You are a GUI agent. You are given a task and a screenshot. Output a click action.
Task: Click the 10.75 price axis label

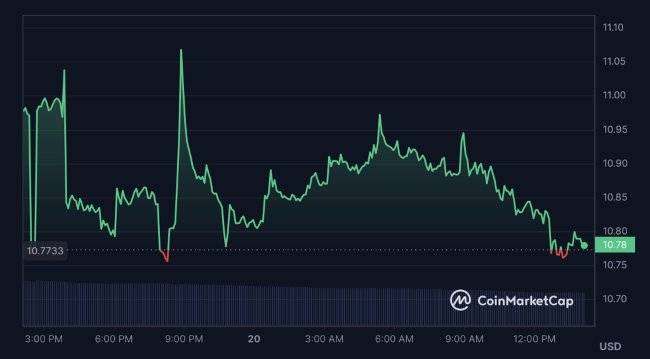tap(614, 265)
